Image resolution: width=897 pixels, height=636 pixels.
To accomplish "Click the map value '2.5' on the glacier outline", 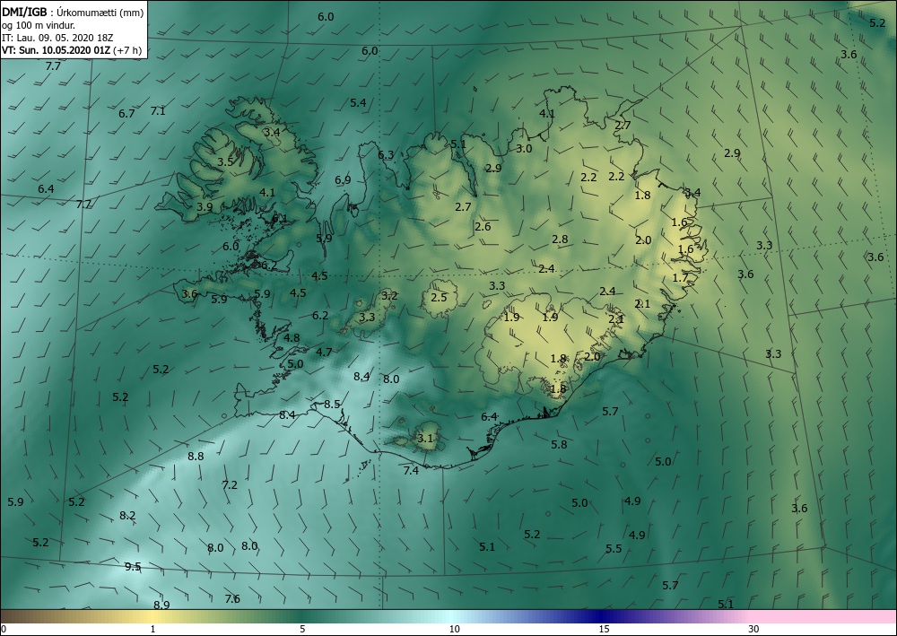I will [439, 298].
